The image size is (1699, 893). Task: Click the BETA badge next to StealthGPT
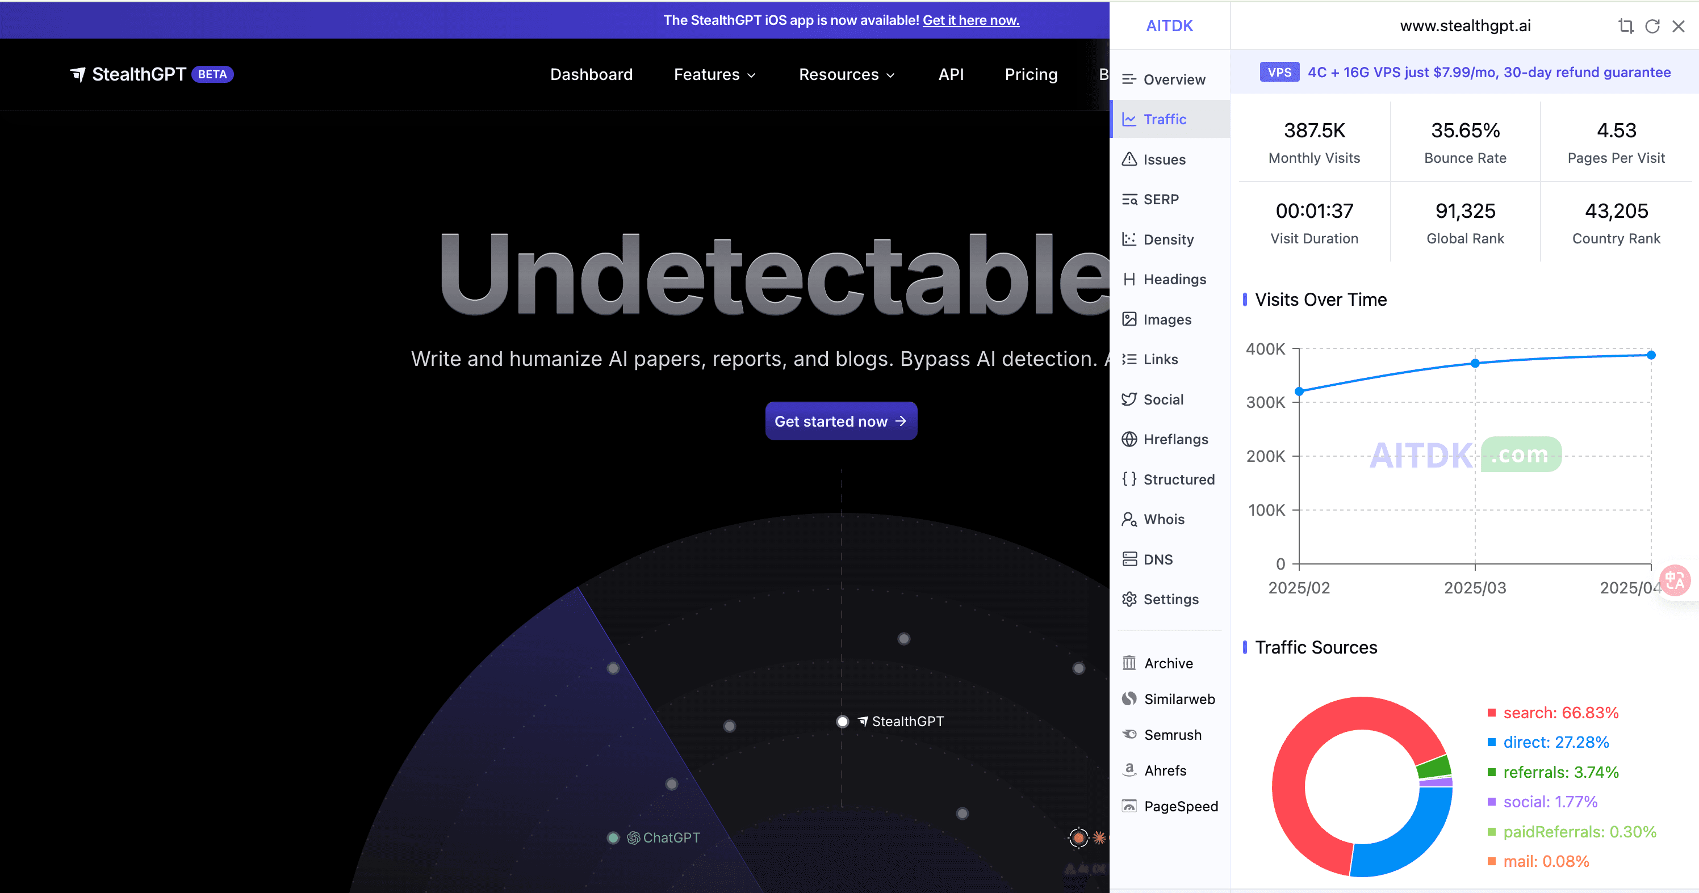pos(212,74)
